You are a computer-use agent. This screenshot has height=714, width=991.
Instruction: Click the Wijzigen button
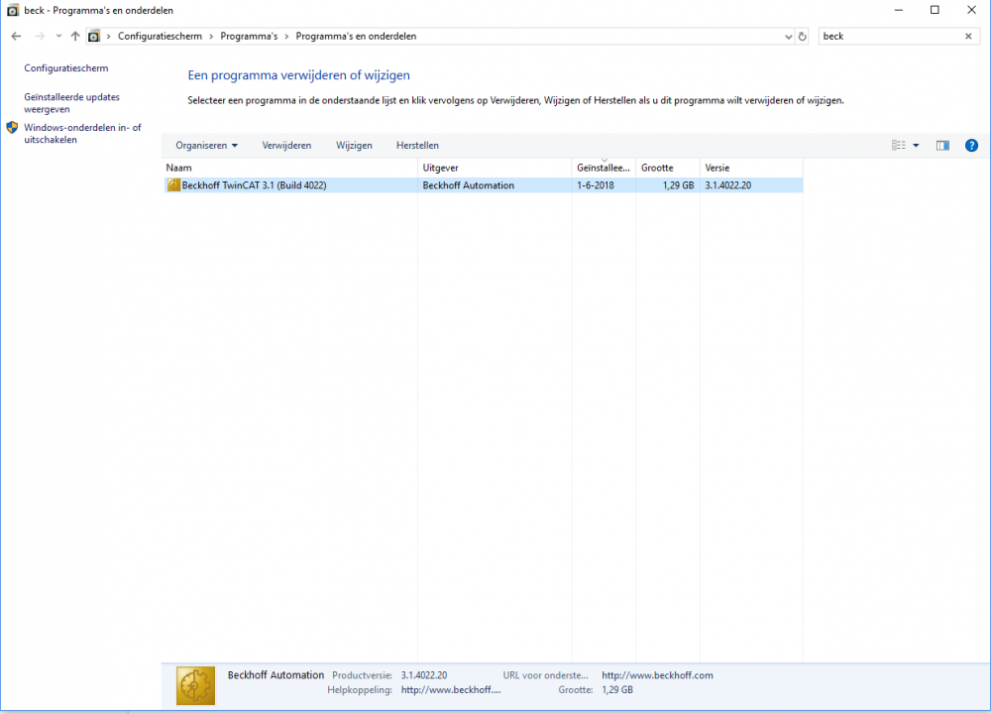tap(354, 146)
